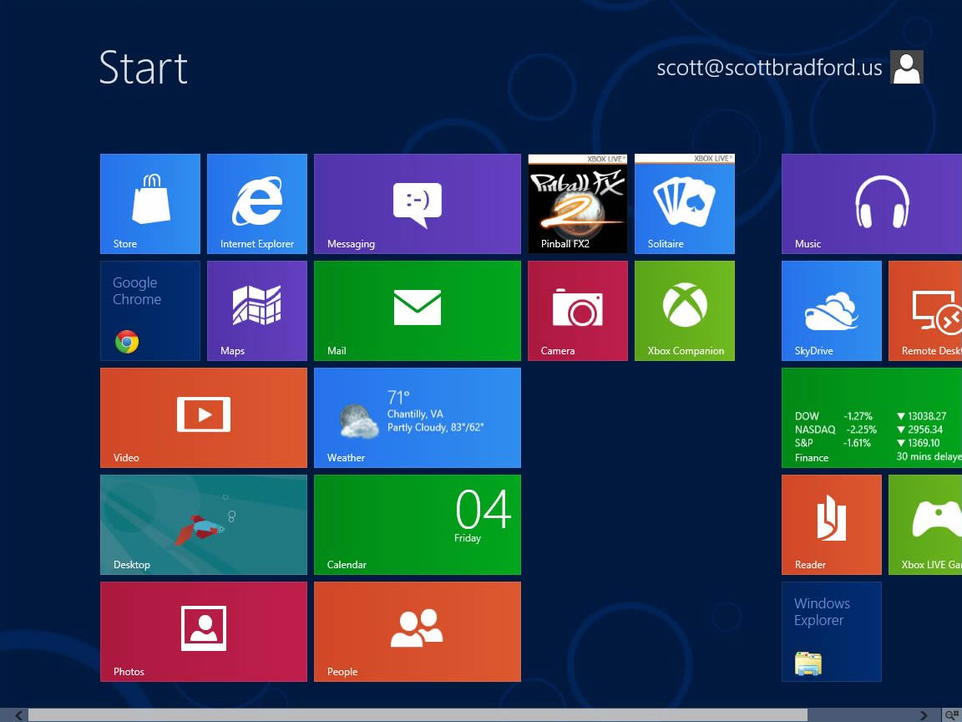Open the Xbox Companion tile
The height and width of the screenshot is (722, 962).
pos(685,311)
